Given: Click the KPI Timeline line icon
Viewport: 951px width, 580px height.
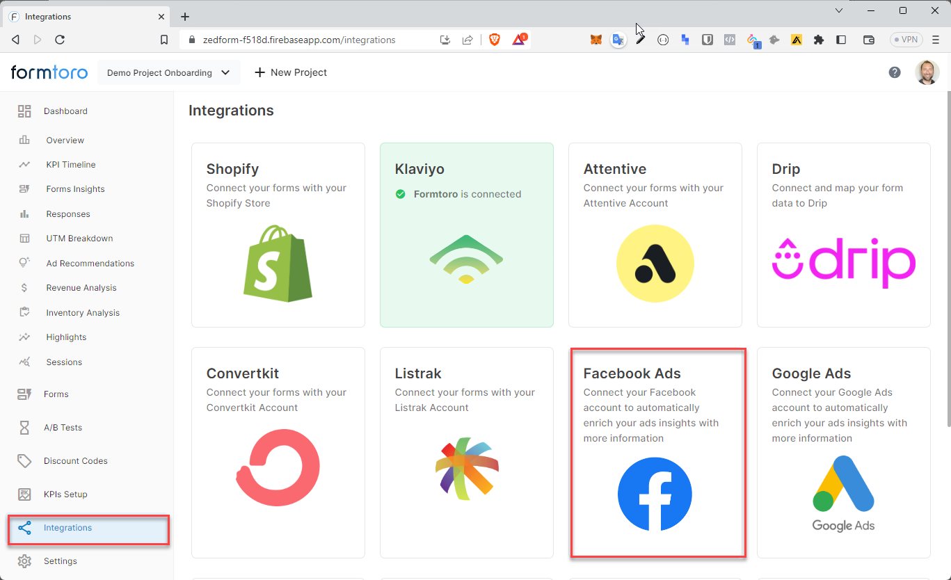Looking at the screenshot, I should (24, 165).
